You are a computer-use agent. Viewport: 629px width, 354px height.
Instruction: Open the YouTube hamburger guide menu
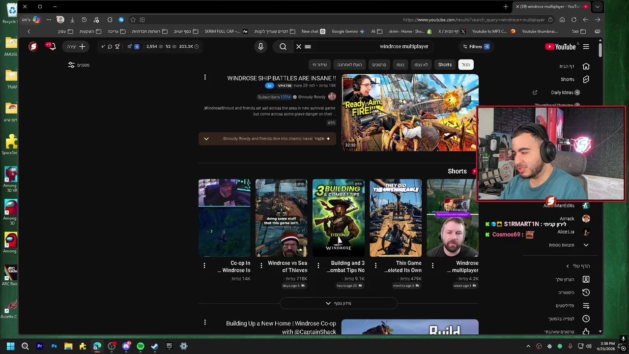click(x=586, y=47)
